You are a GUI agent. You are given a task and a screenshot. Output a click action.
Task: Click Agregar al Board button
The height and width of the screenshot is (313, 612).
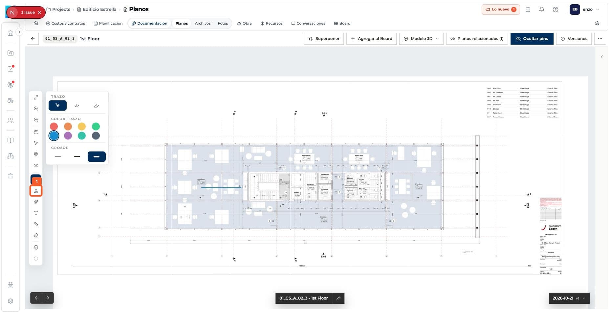coord(372,39)
